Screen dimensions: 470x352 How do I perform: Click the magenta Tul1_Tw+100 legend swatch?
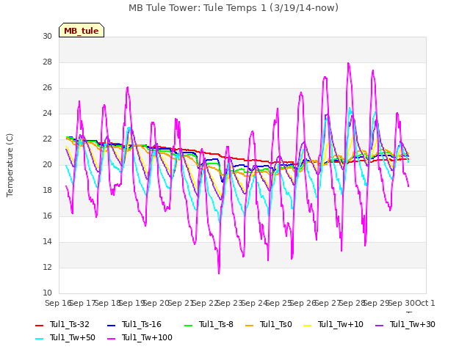111,339
